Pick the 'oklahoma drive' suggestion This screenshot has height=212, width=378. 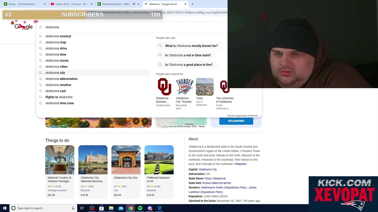93,48
